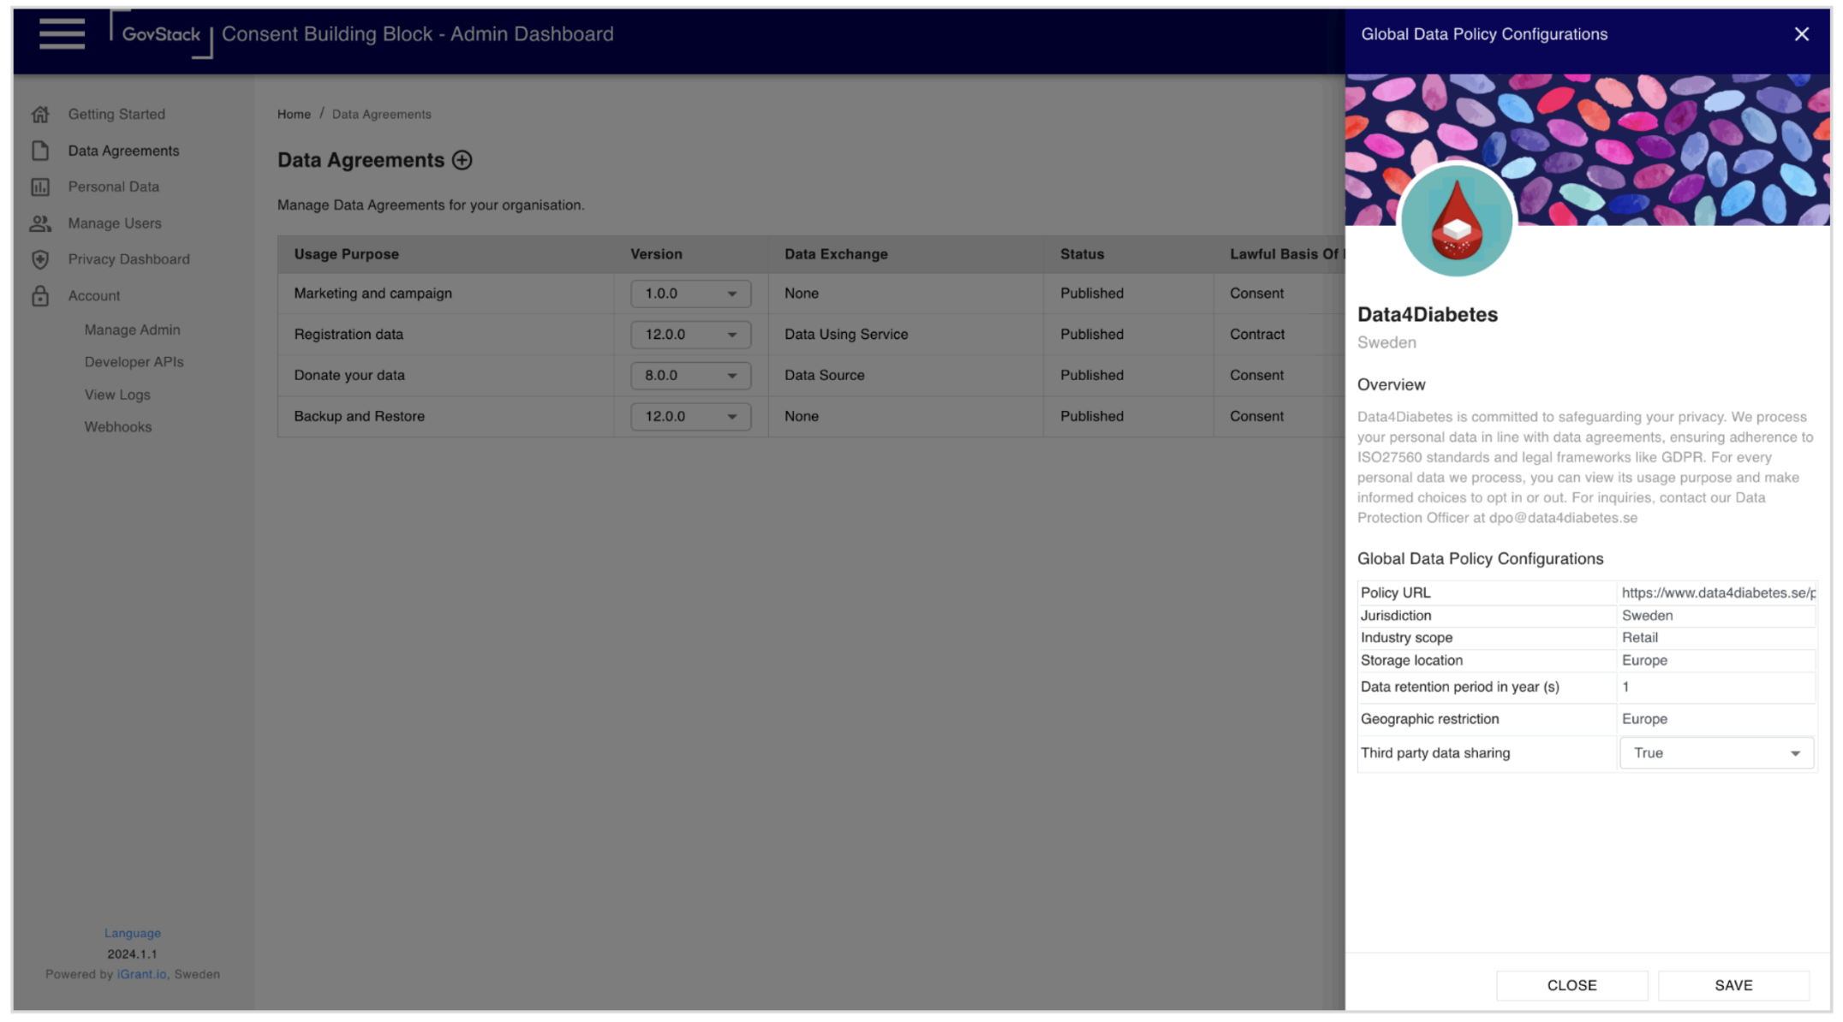Image resolution: width=1843 pixels, height=1022 pixels.
Task: Click the Data4Diabetes blood drop logo
Action: (x=1456, y=222)
